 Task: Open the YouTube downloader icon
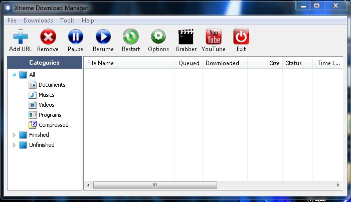pyautogui.click(x=214, y=37)
